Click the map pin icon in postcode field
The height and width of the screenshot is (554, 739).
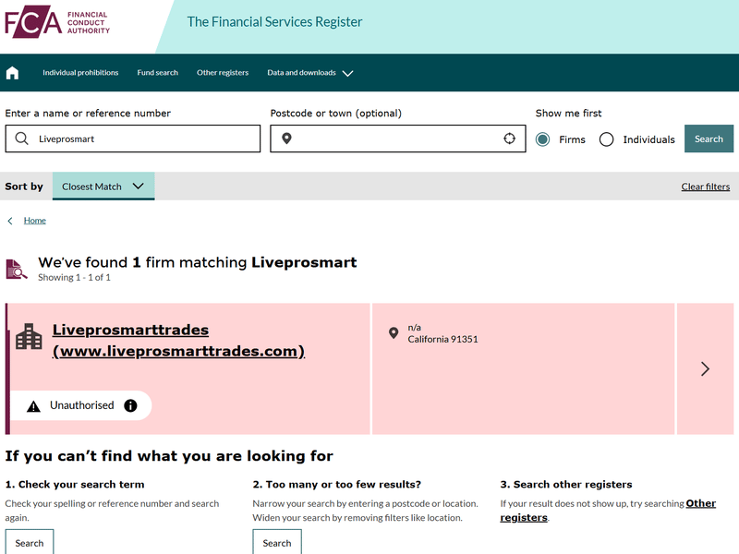(286, 138)
